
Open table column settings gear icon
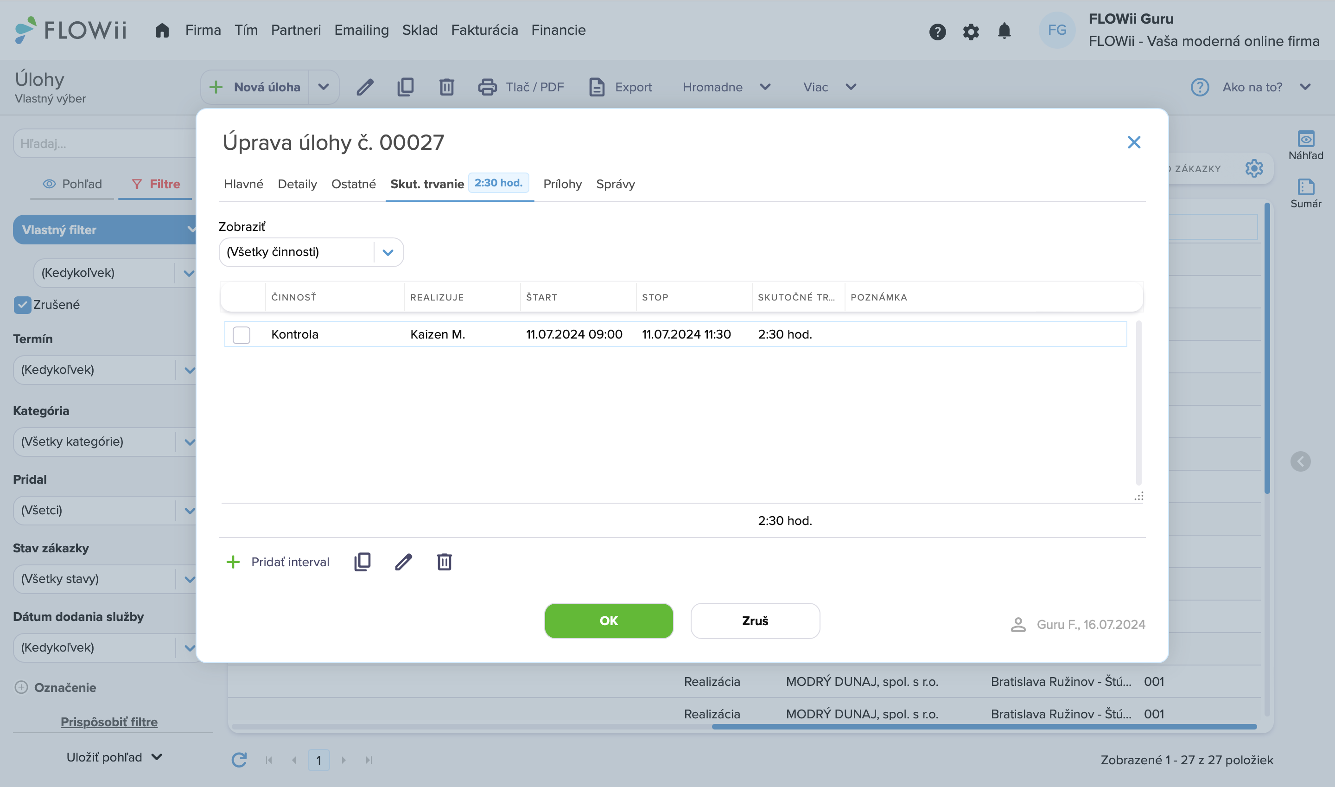(1254, 169)
